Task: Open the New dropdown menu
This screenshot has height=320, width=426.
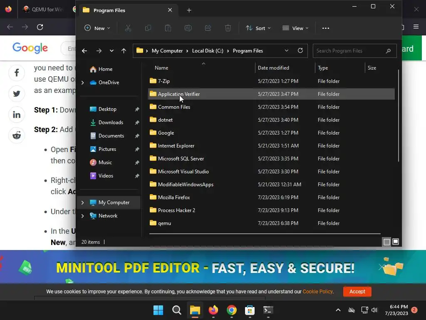Action: [x=97, y=28]
